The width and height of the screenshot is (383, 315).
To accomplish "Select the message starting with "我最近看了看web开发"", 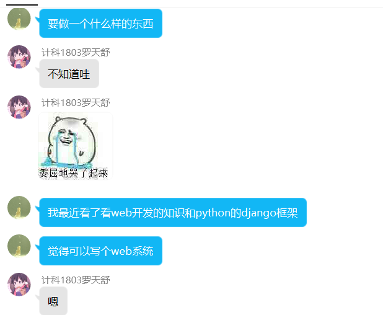I will point(173,212).
